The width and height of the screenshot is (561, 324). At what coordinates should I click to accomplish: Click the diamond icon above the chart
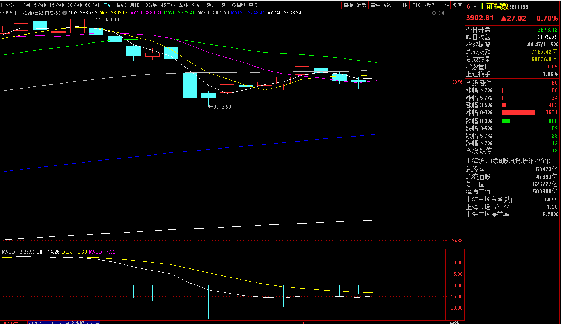tap(434, 13)
